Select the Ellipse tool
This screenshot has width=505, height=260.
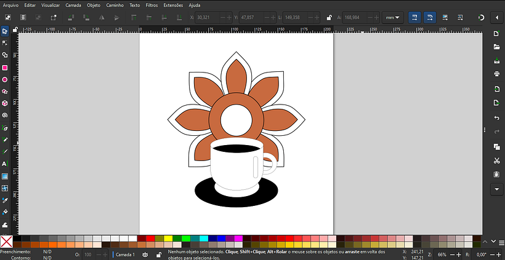pyautogui.click(x=5, y=79)
